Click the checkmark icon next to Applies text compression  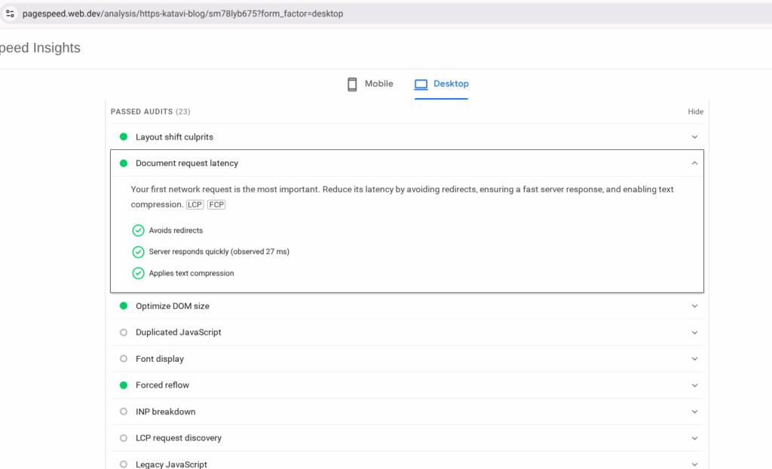coord(138,273)
